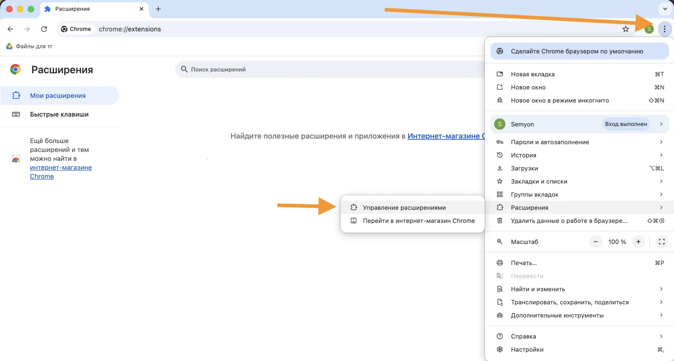
Task: Expand the История submenu
Action: [x=579, y=155]
